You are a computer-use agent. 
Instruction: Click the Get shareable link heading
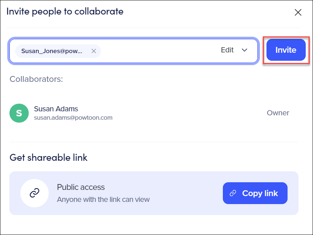click(48, 158)
